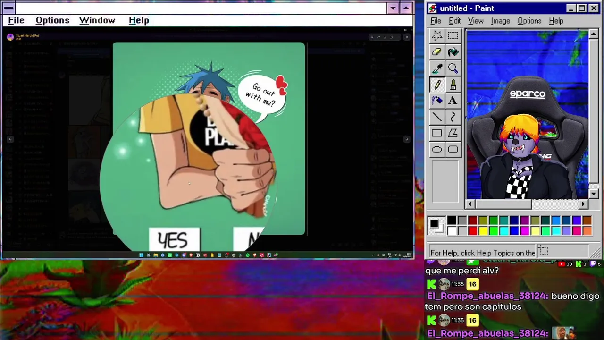The image size is (604, 340).
Task: Pick the hot pink palette swatch
Action: point(577,230)
